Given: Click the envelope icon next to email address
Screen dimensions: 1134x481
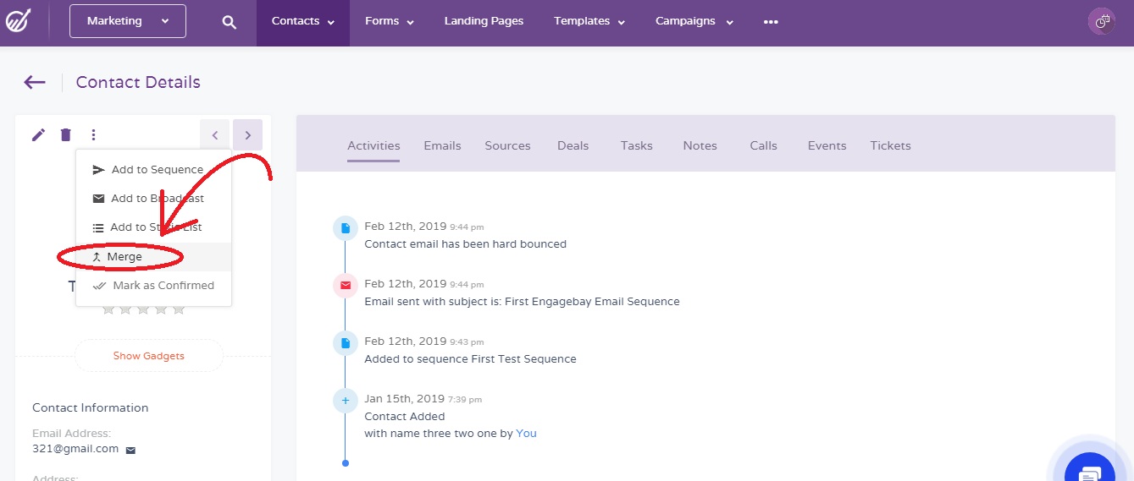Looking at the screenshot, I should point(130,451).
